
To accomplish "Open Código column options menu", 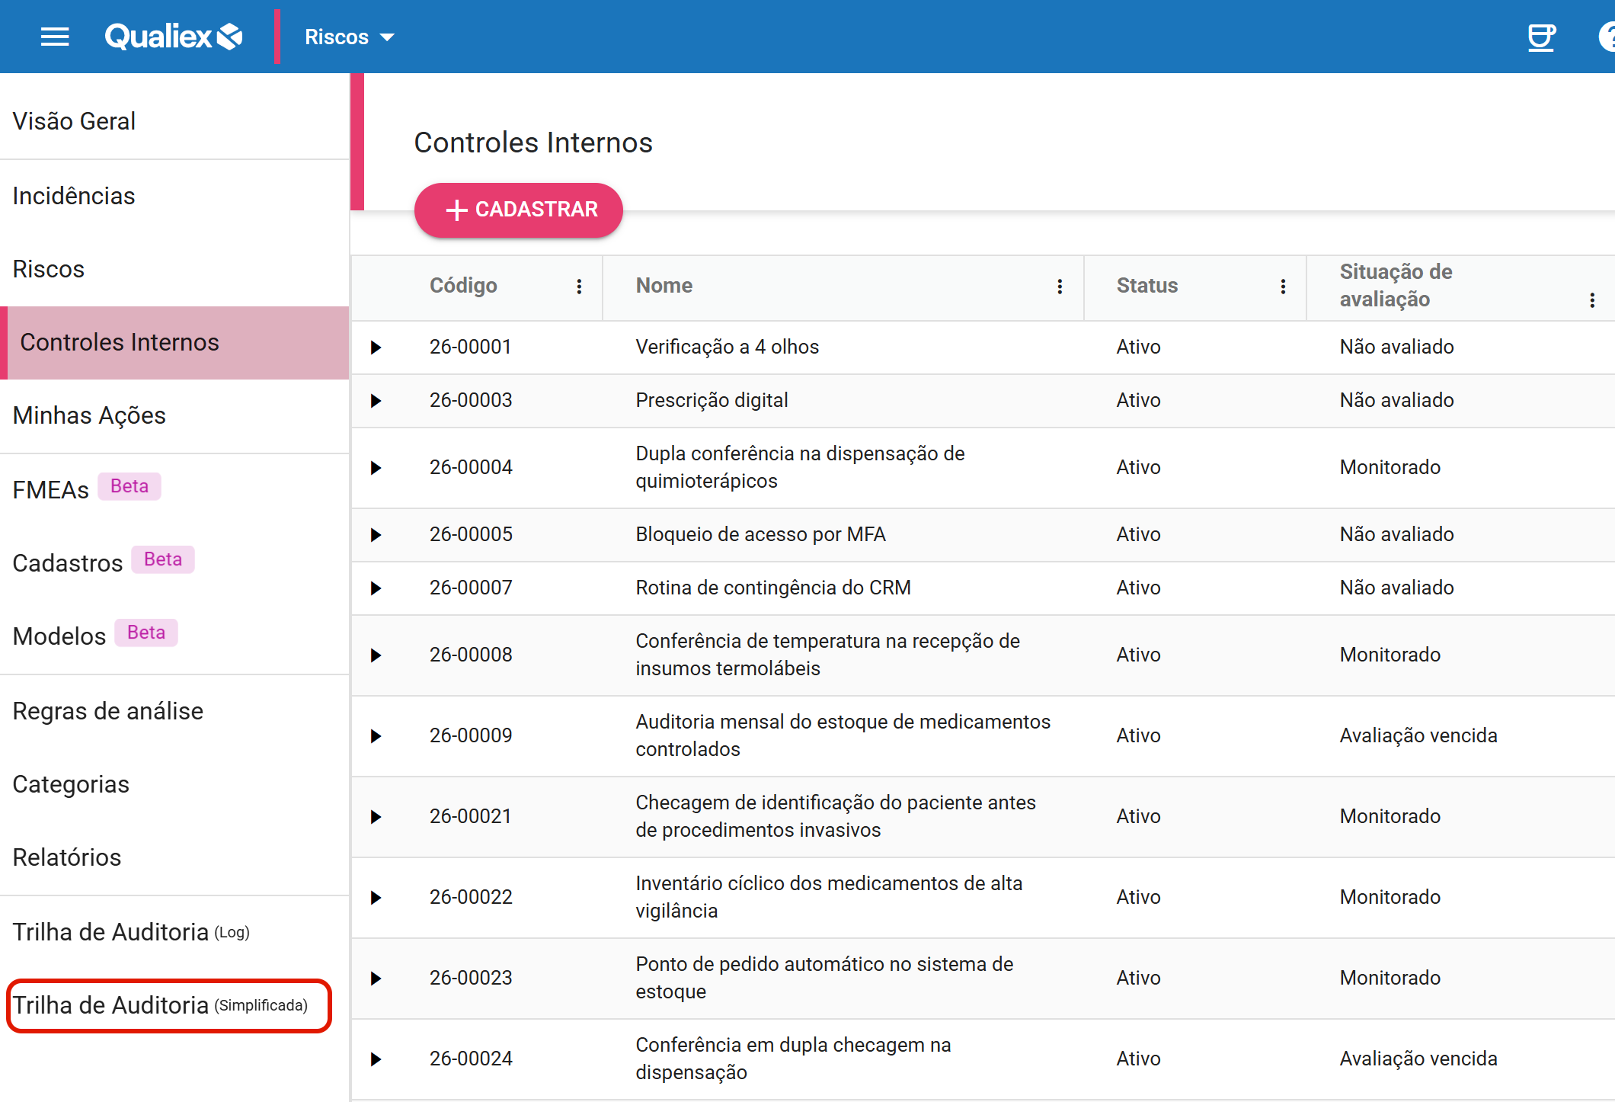I will coord(579,286).
